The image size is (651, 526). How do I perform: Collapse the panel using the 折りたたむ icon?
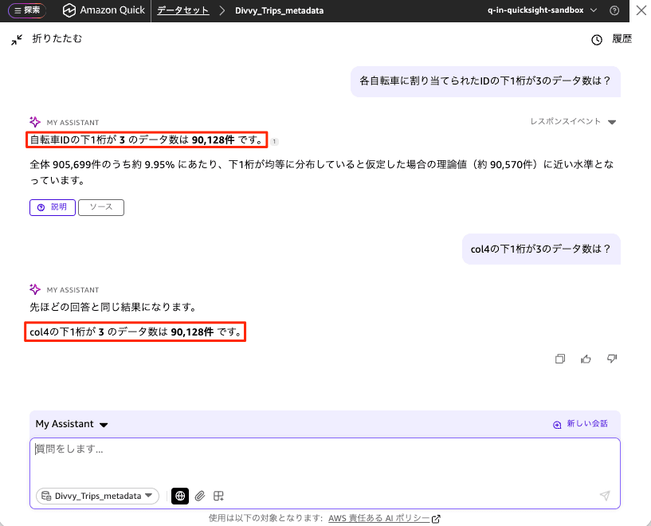pos(17,40)
